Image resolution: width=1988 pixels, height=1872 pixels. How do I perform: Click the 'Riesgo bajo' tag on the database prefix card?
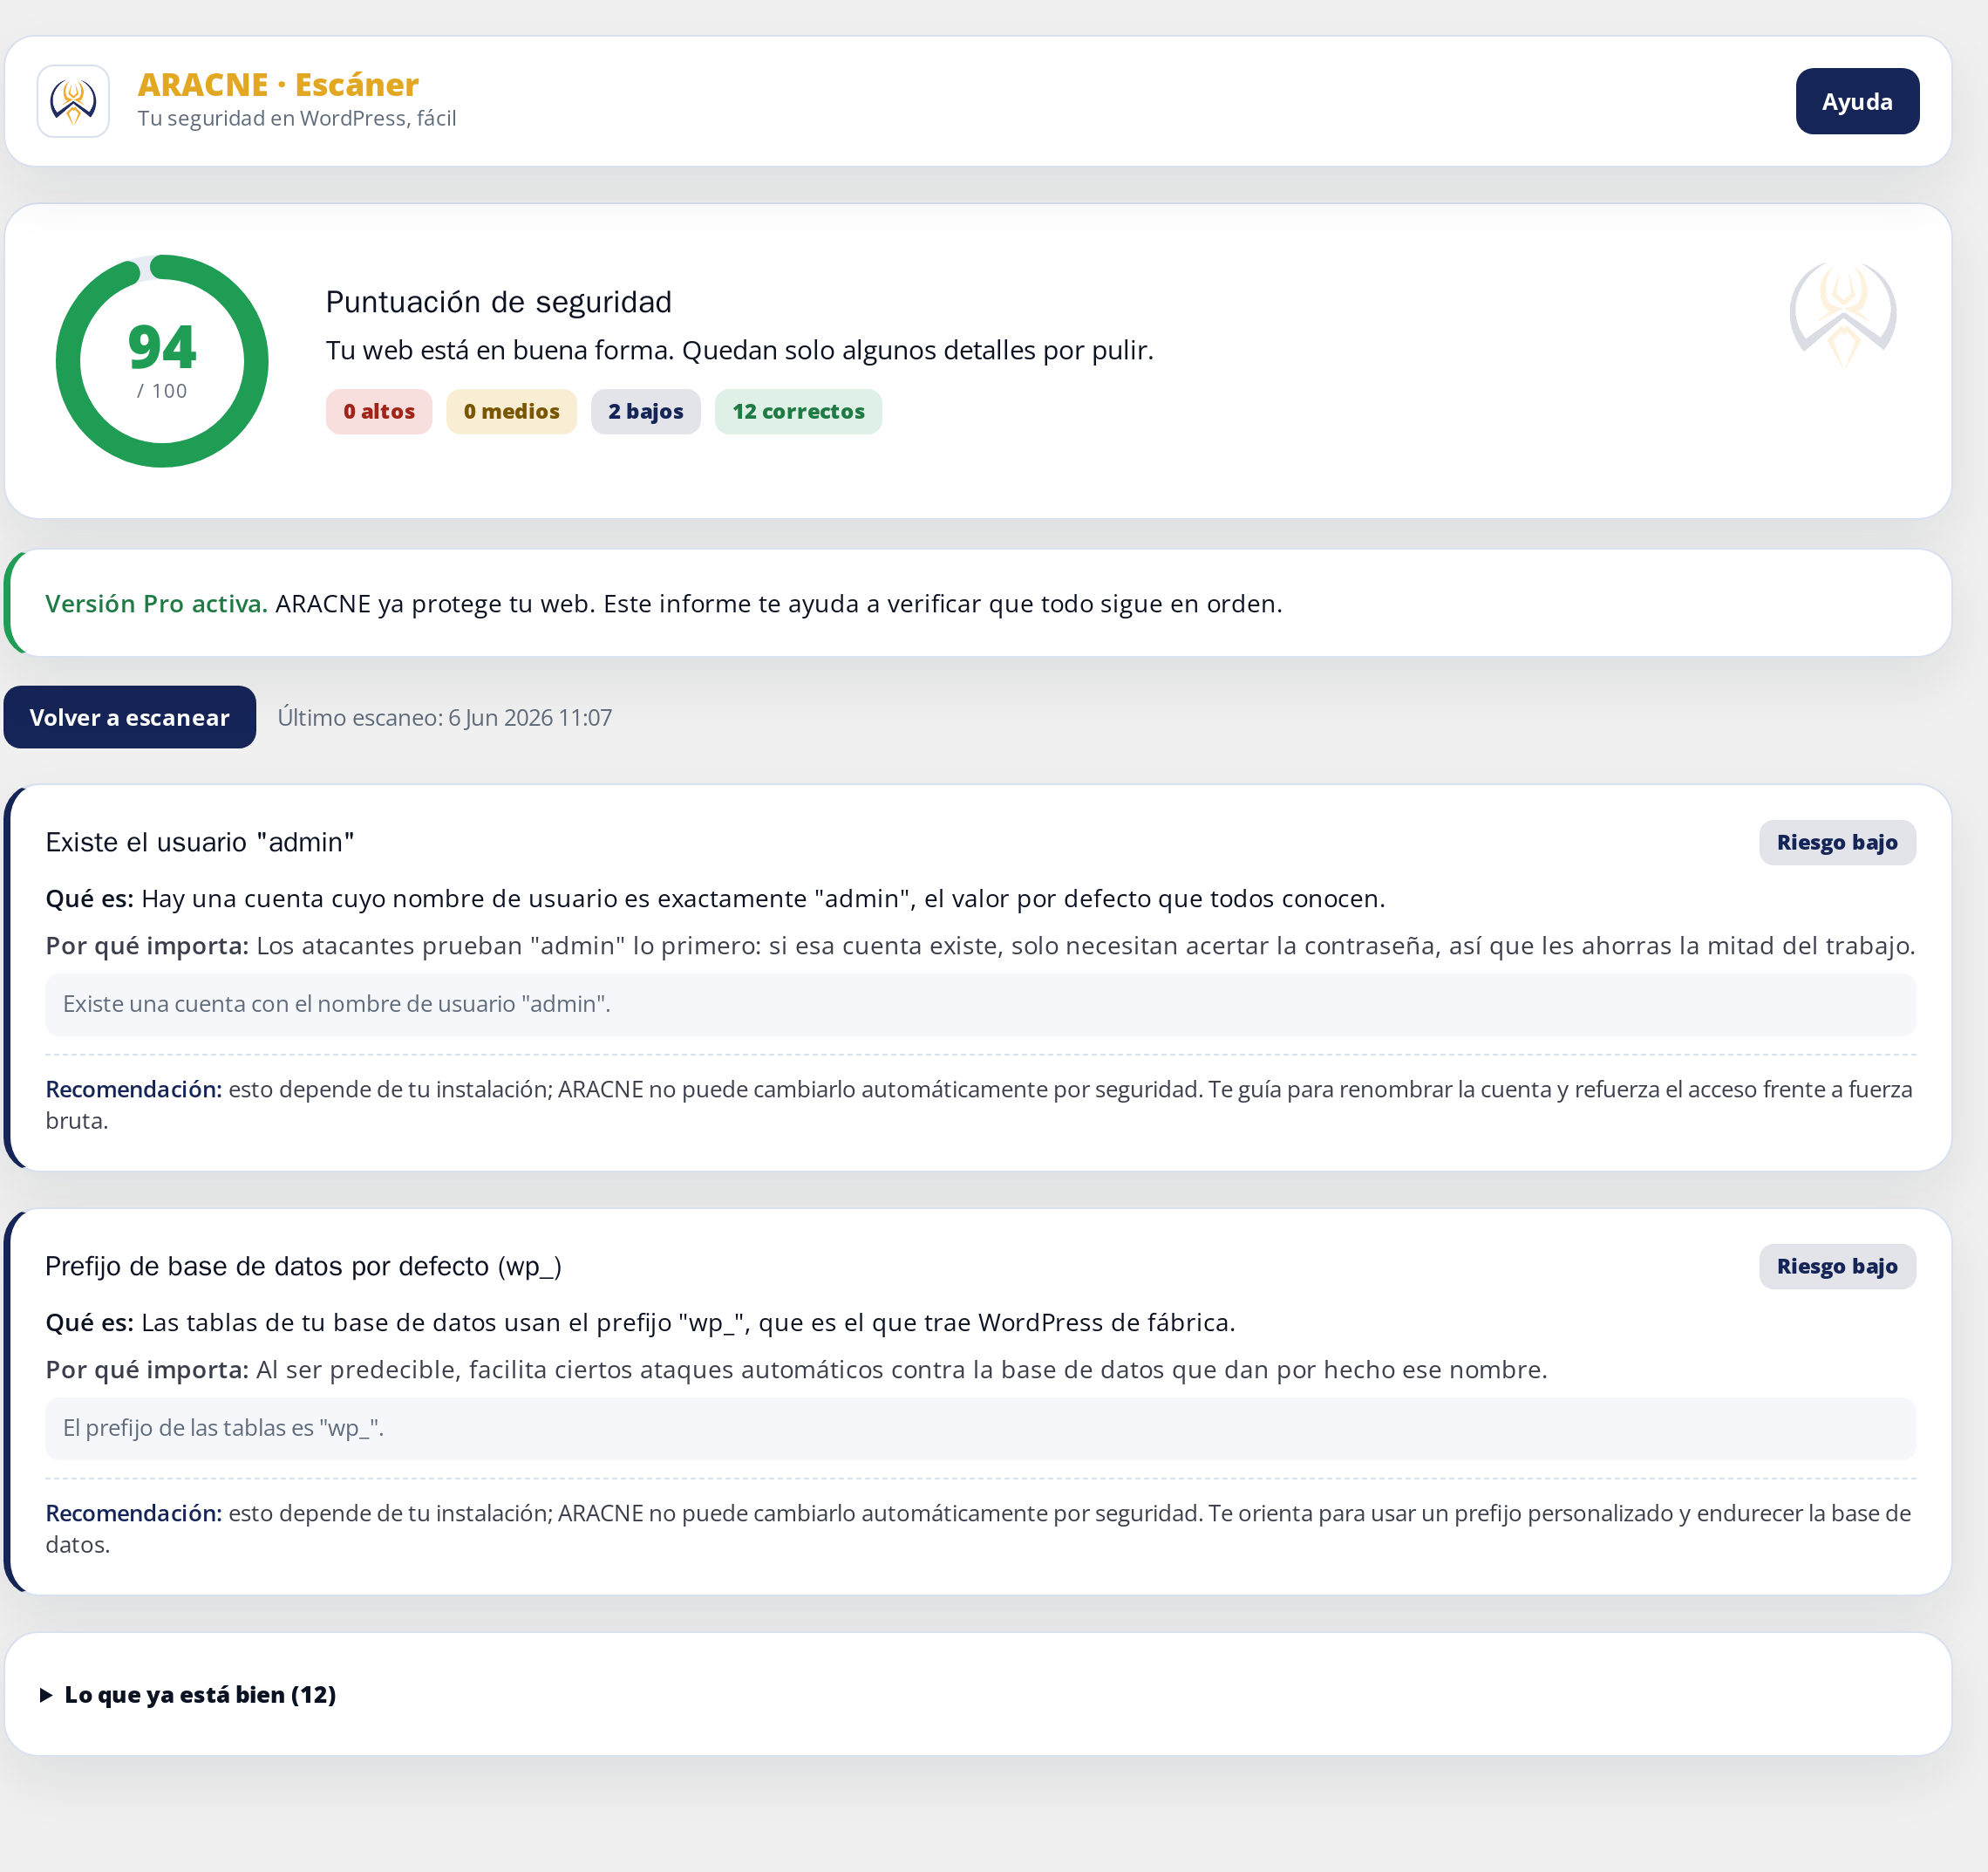point(1837,1266)
